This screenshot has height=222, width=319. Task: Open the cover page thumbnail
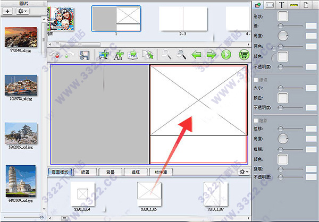click(x=61, y=19)
